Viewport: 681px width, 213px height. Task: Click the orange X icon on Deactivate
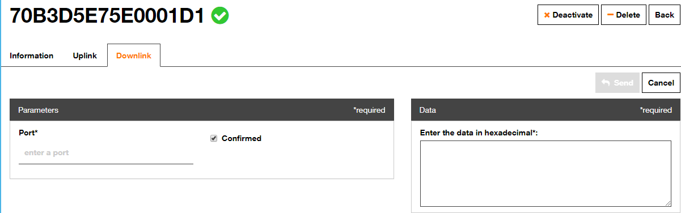click(547, 15)
